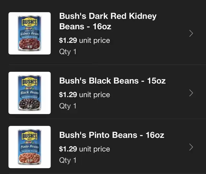Click the Pinto Beans label on the can image

point(29,147)
